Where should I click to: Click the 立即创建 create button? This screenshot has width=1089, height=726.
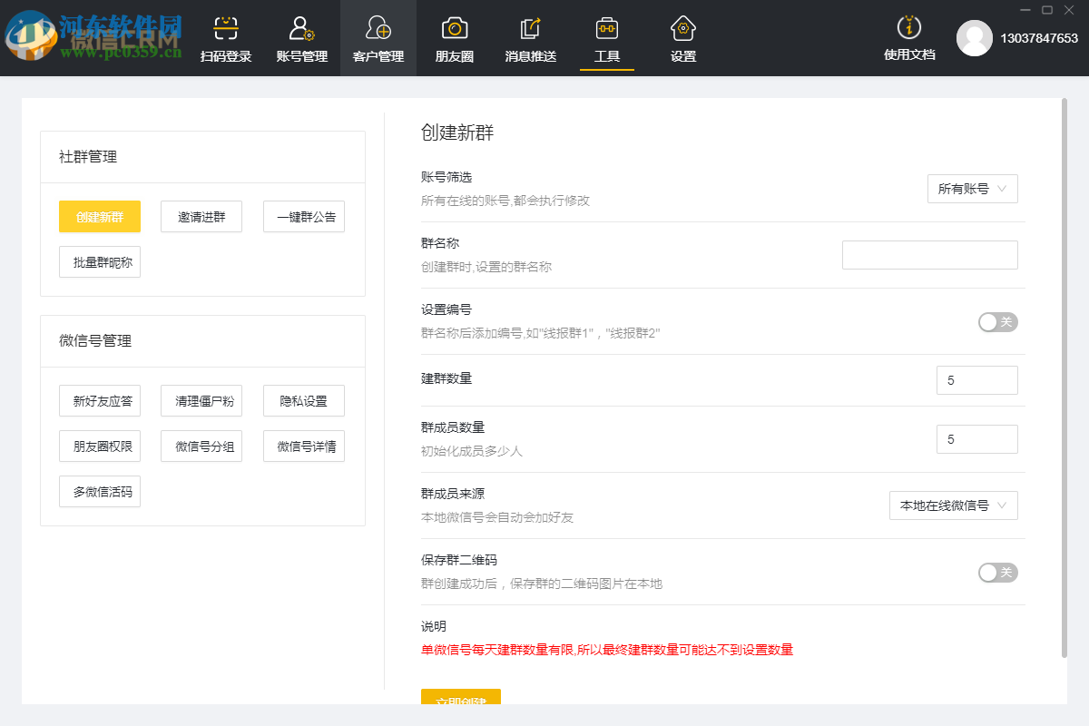(461, 699)
